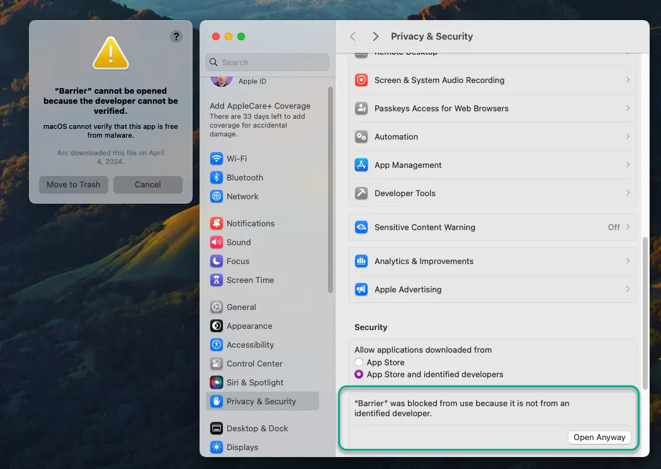Click the Add AppleCare+ Coverage text

(x=259, y=106)
